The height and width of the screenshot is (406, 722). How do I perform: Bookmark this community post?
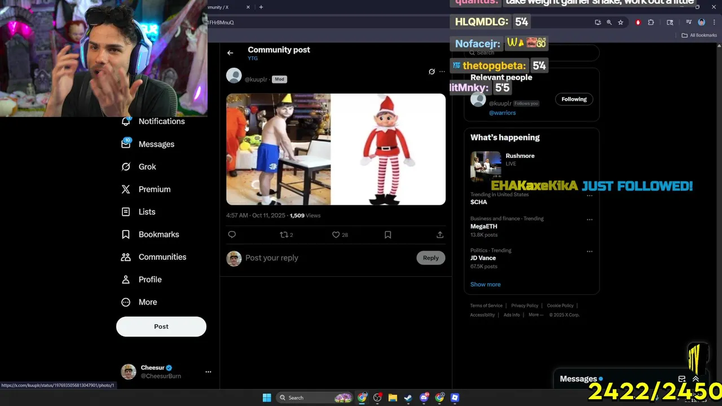tap(388, 235)
